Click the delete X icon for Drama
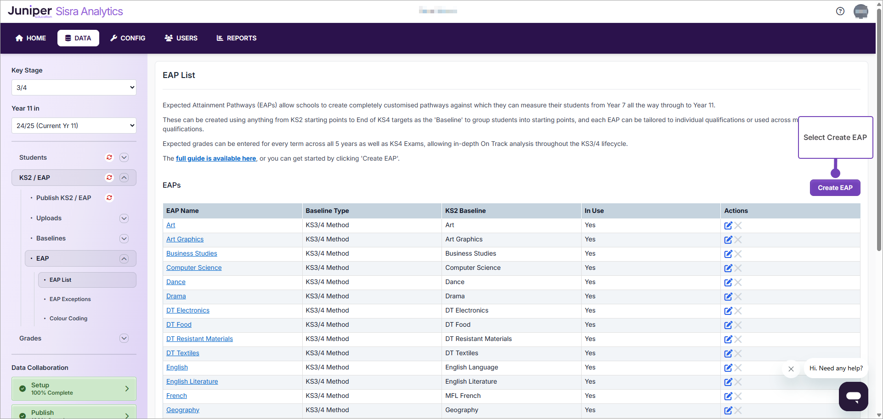The image size is (883, 419). click(x=738, y=296)
